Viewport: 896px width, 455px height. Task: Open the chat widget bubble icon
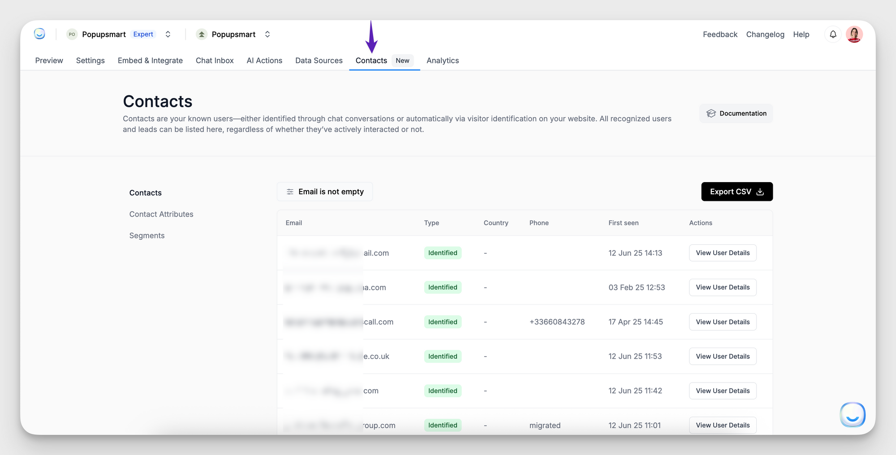[852, 415]
